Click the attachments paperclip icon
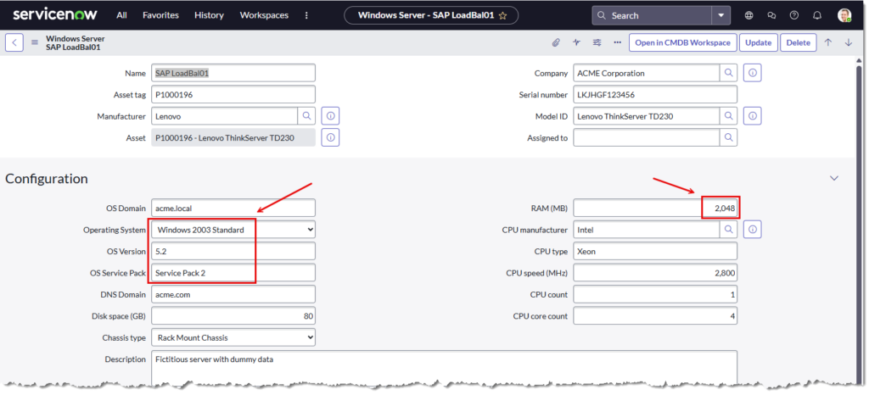Image resolution: width=869 pixels, height=395 pixels. tap(557, 42)
